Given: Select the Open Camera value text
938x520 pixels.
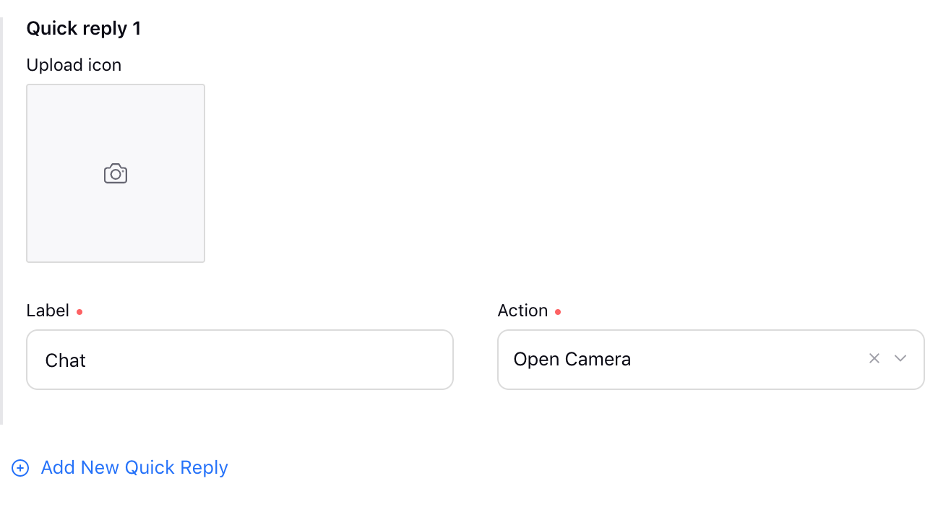Looking at the screenshot, I should pos(572,359).
